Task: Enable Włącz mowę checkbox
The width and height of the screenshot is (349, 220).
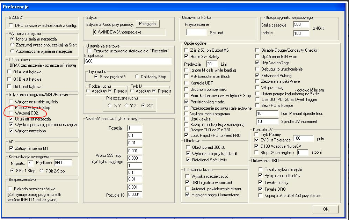Action: pos(257,87)
